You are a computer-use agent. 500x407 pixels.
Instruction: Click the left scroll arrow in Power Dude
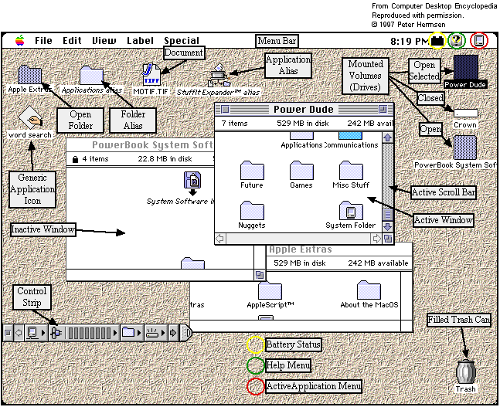(x=220, y=239)
